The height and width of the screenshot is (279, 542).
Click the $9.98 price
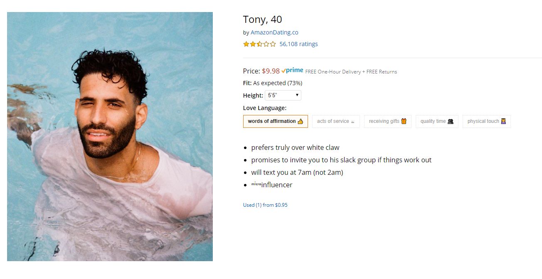pos(271,71)
